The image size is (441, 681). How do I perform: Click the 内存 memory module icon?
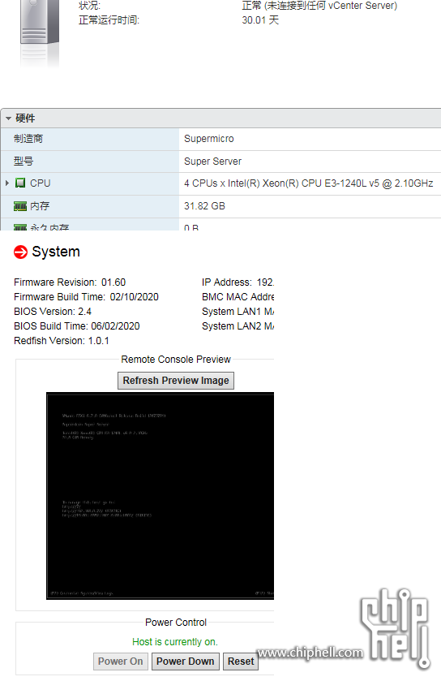point(20,206)
